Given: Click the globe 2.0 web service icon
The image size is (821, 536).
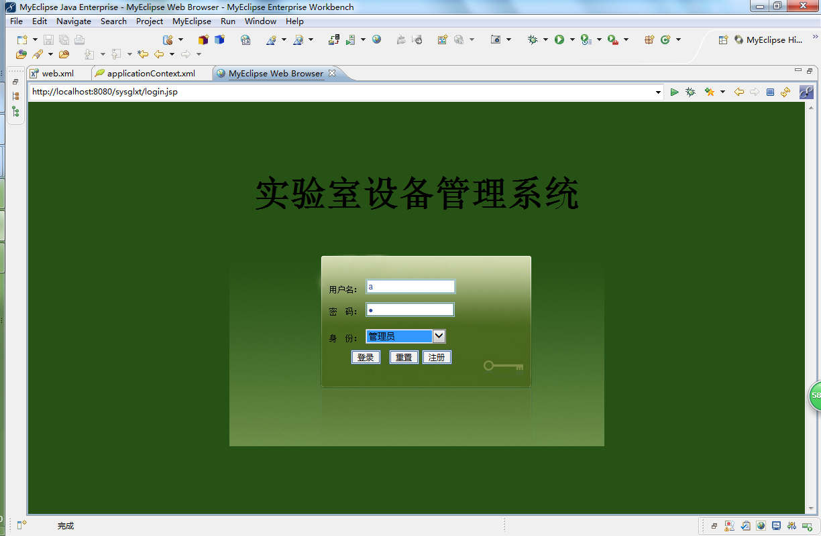Looking at the screenshot, I should click(x=246, y=40).
